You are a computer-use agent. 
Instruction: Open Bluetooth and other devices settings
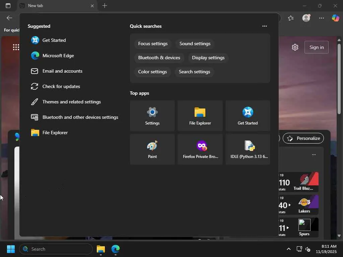point(74,117)
